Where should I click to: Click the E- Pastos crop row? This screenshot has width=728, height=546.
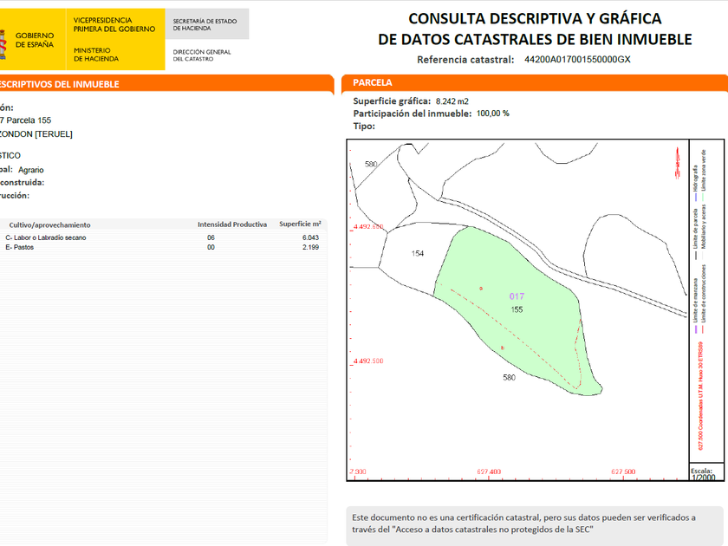click(x=23, y=248)
